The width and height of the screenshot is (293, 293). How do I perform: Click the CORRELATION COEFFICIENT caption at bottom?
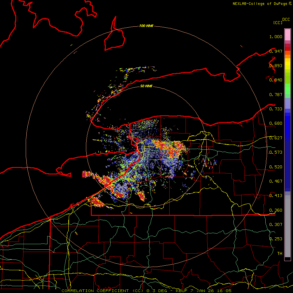pos(146,291)
